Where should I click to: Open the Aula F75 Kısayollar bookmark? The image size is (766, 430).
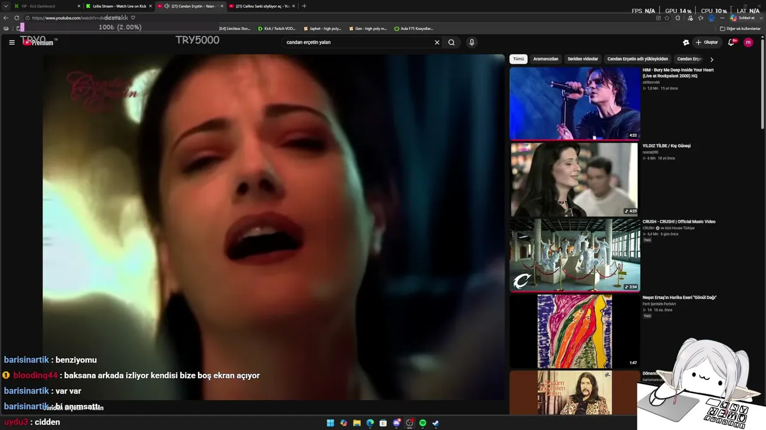[x=414, y=29]
